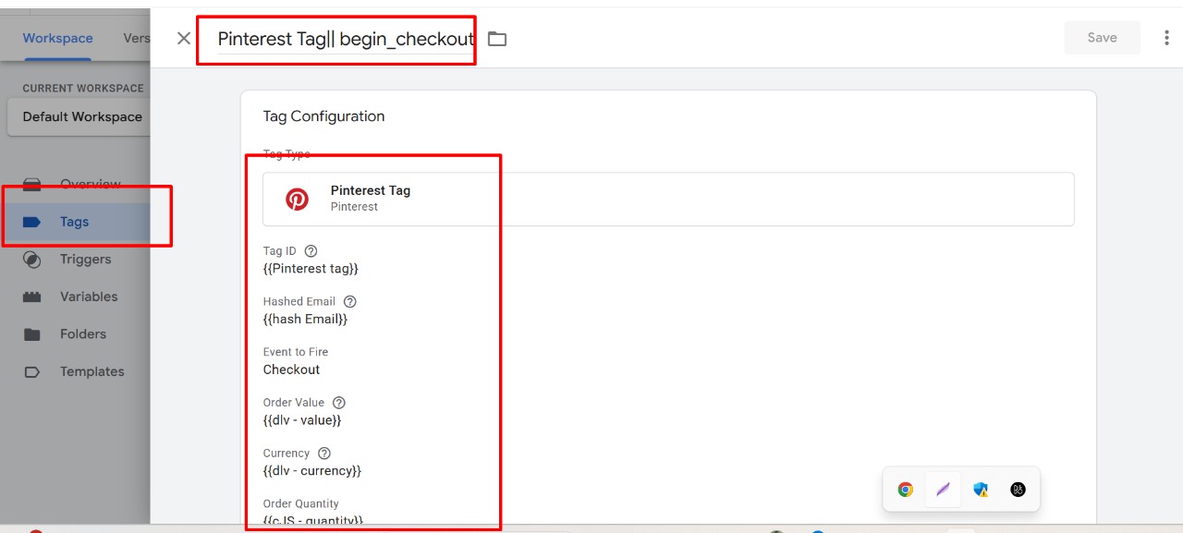This screenshot has width=1183, height=533.
Task: Click the Save button
Action: [x=1102, y=38]
